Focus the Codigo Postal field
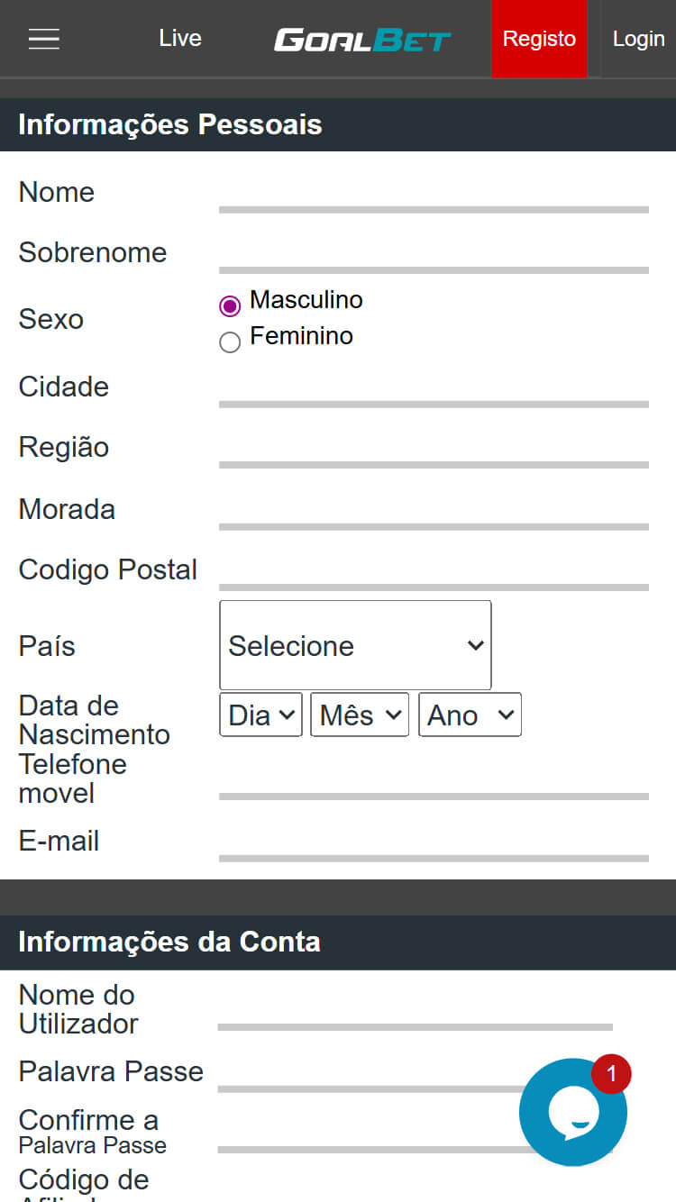676x1202 pixels. (x=434, y=572)
